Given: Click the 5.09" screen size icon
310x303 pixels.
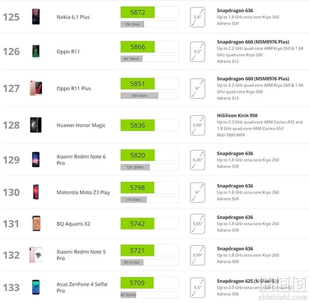Looking at the screenshot, I should [x=197, y=125].
